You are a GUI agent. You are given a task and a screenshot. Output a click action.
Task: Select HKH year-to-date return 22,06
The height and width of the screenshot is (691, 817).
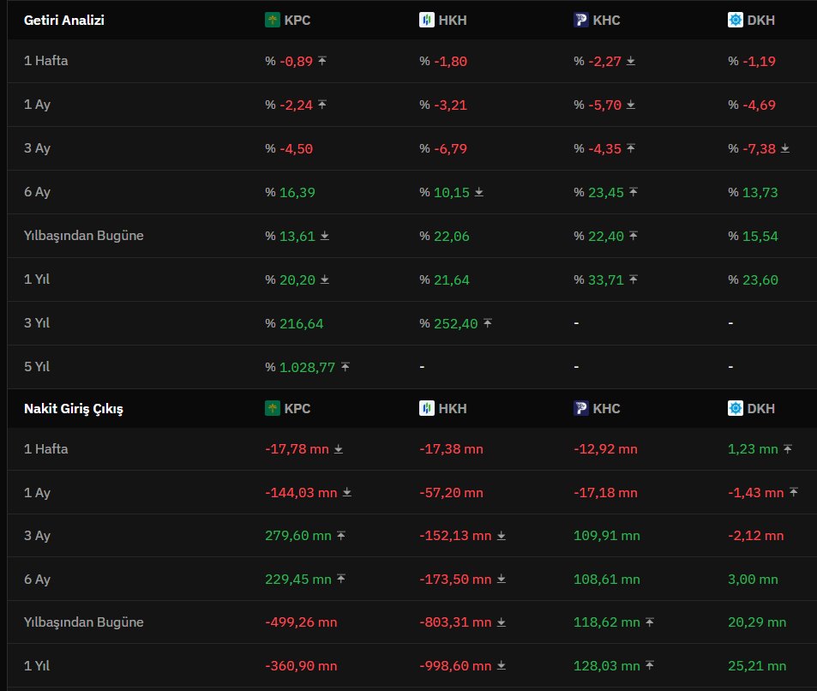(x=451, y=236)
